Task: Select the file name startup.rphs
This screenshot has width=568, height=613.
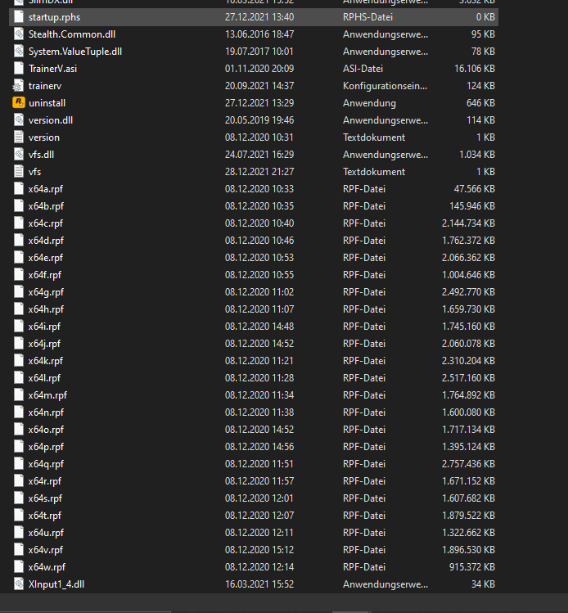Action: pyautogui.click(x=54, y=17)
